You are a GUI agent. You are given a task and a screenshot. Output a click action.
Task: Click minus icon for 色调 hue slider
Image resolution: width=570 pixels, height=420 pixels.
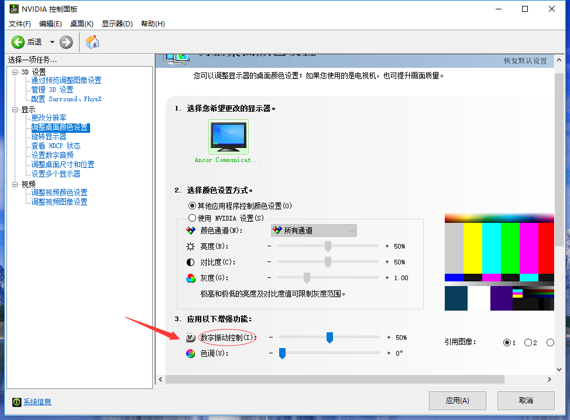coord(271,353)
